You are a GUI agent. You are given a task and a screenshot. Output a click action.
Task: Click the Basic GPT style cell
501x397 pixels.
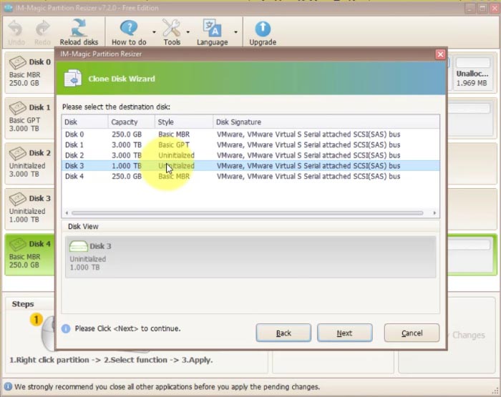click(174, 144)
